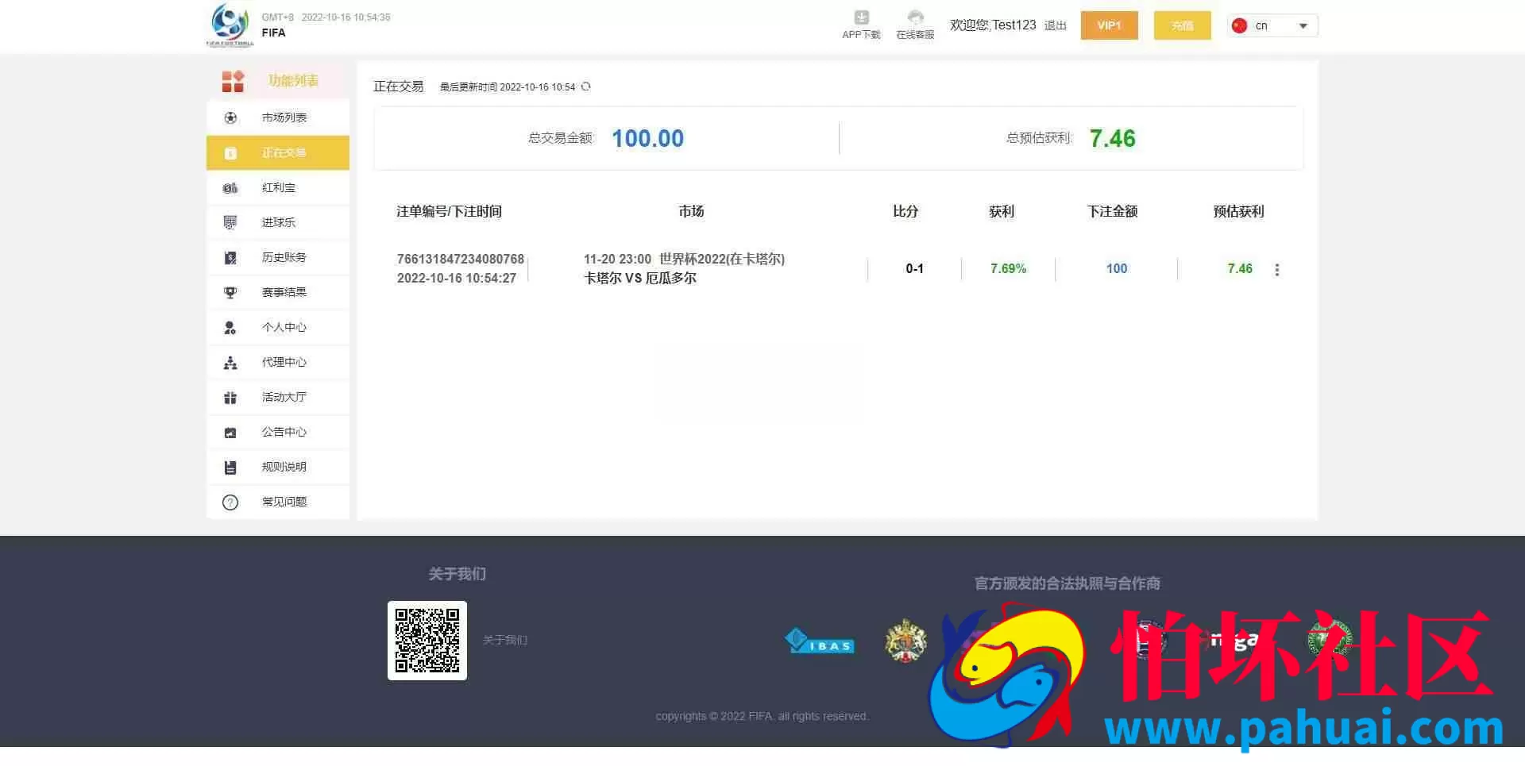Click the VIP1 button
The height and width of the screenshot is (766, 1525).
1109,25
